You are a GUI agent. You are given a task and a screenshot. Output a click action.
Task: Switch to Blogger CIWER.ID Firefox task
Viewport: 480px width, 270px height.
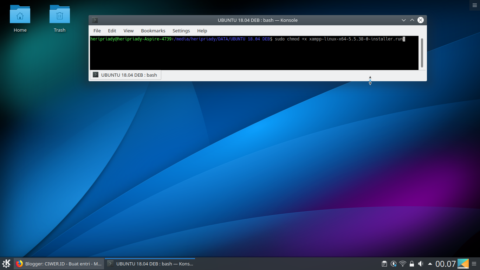click(59, 264)
